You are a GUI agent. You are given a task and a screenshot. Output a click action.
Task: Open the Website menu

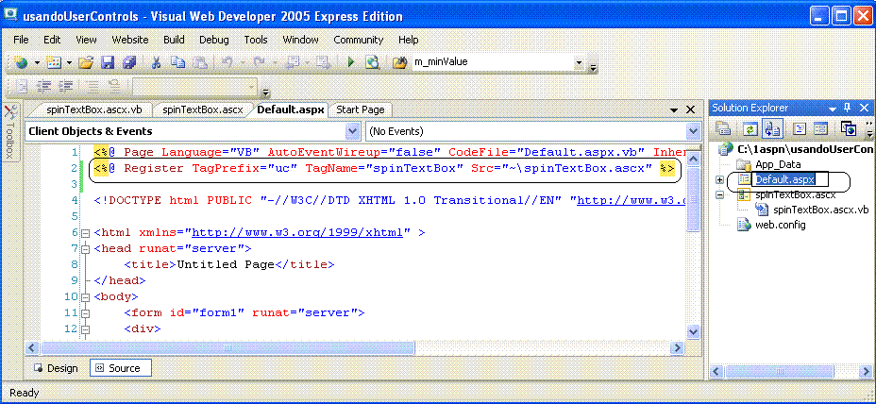pos(130,40)
